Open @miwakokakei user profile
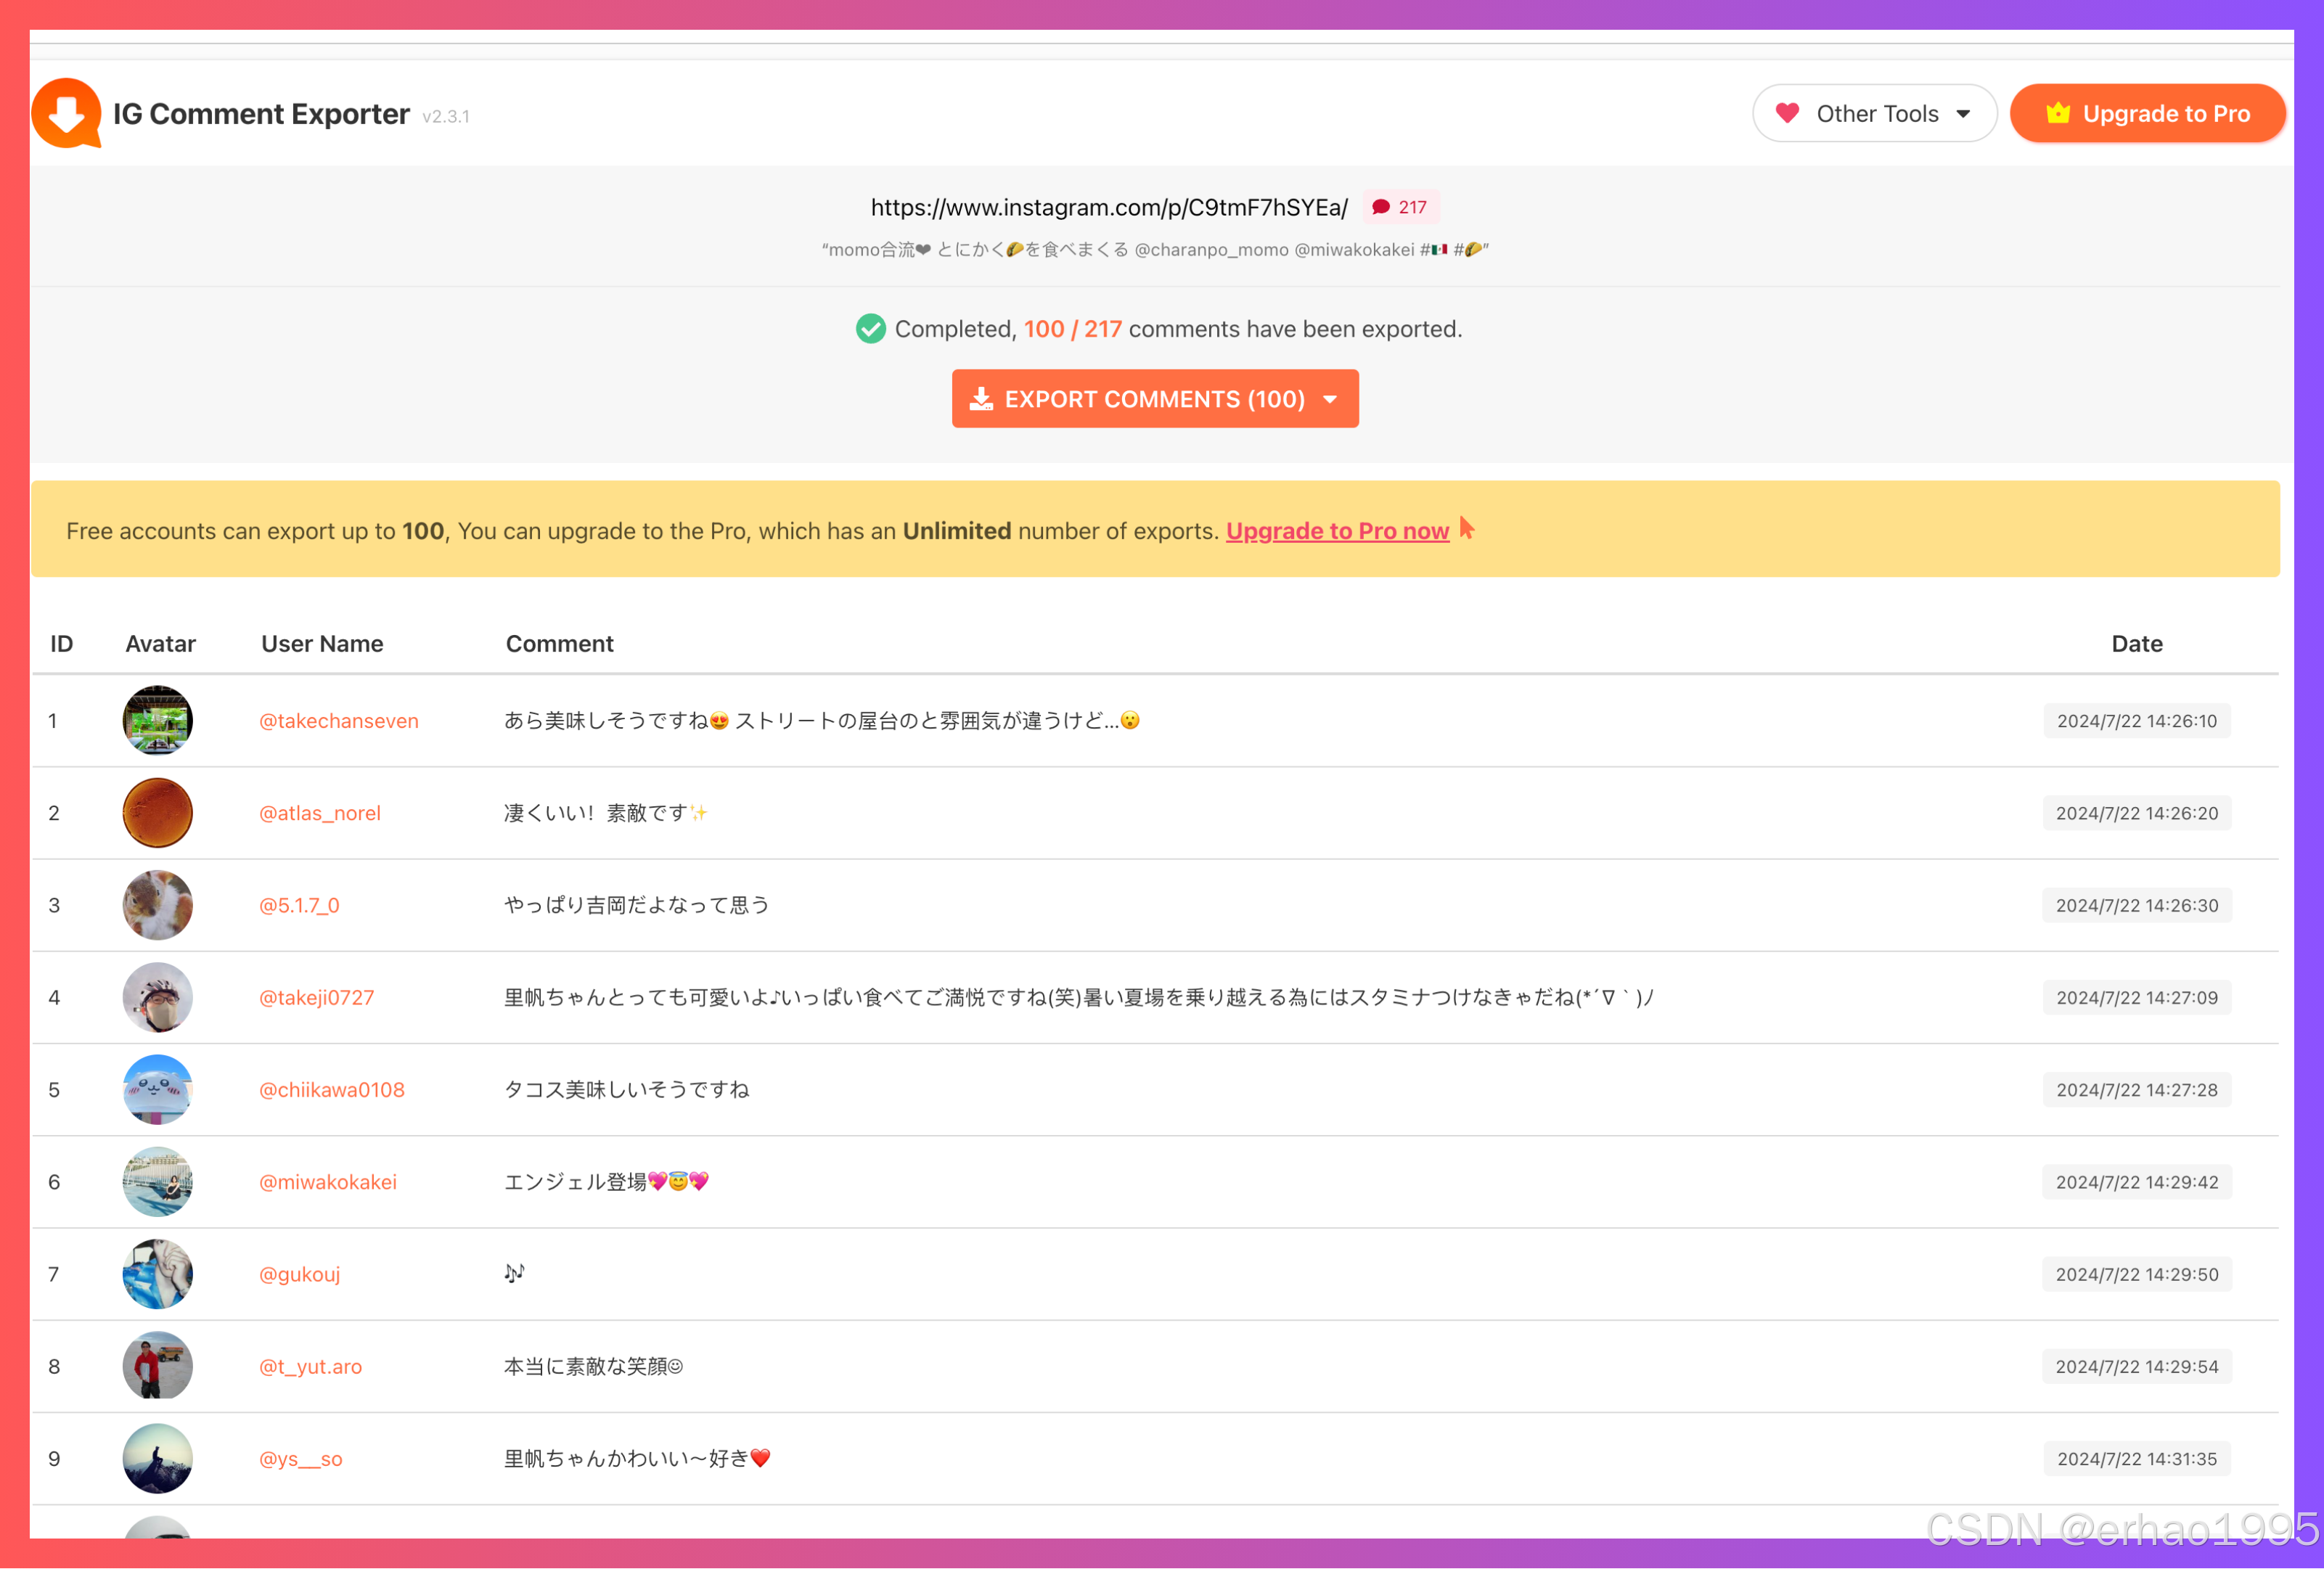The height and width of the screenshot is (1569, 2324). click(327, 1181)
